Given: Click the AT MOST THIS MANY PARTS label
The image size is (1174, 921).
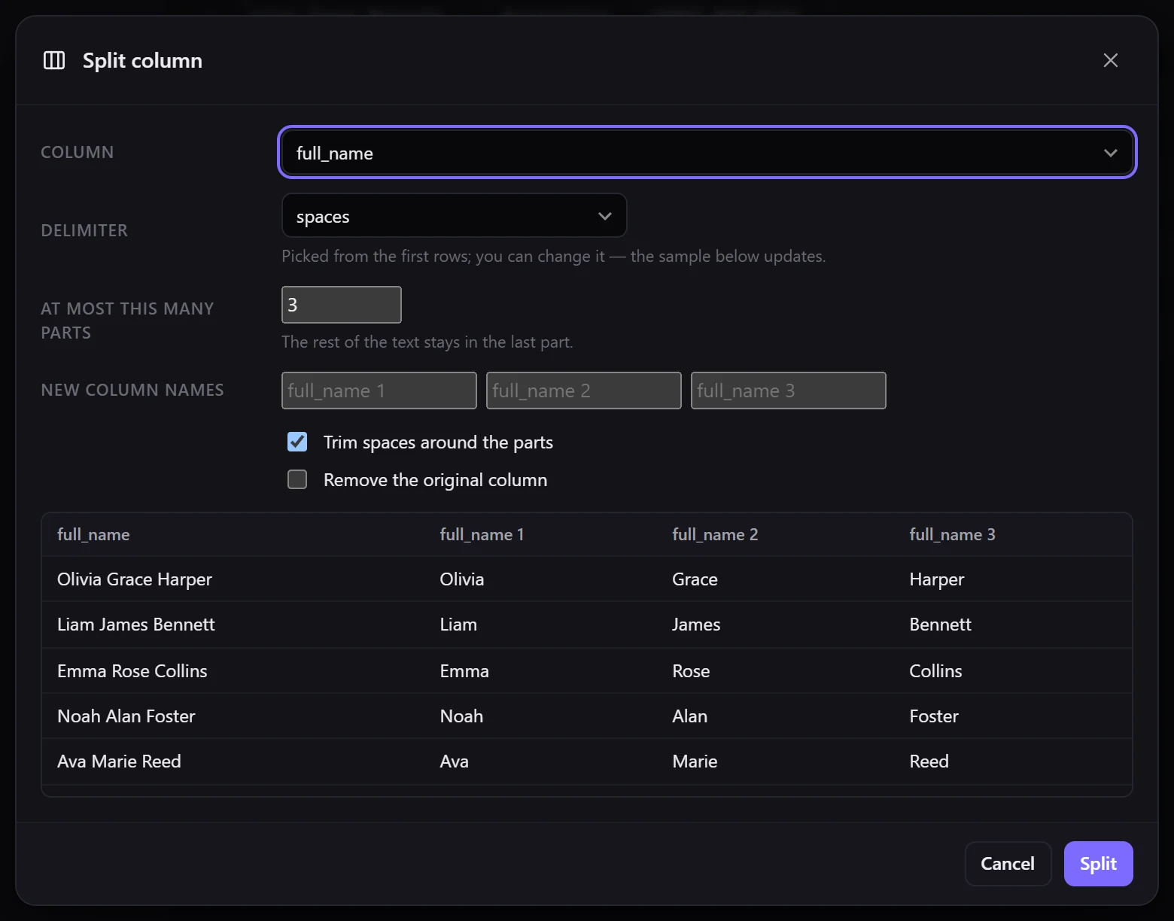Looking at the screenshot, I should pos(127,321).
